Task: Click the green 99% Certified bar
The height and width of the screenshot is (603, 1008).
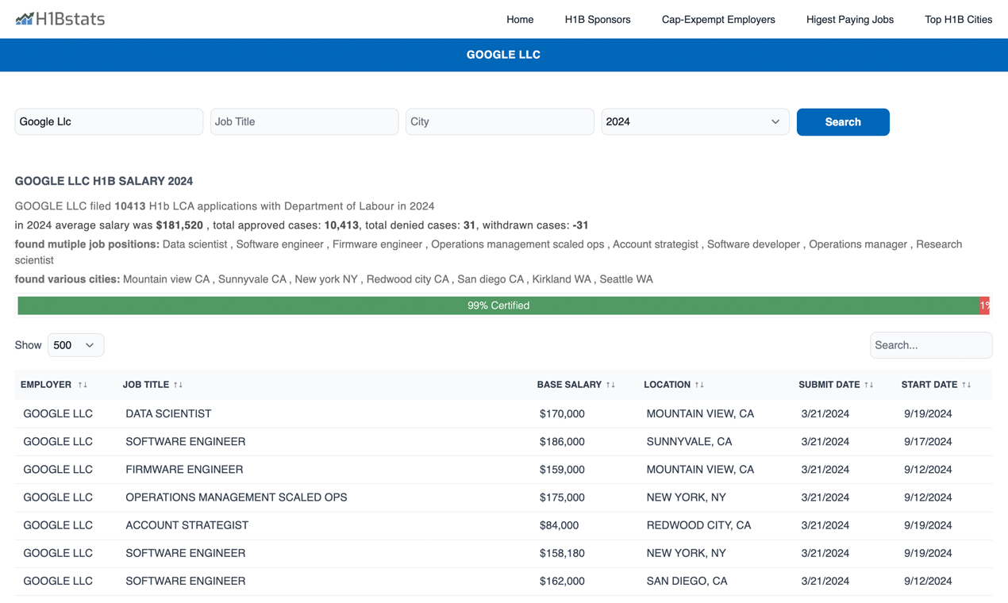Action: [x=498, y=305]
